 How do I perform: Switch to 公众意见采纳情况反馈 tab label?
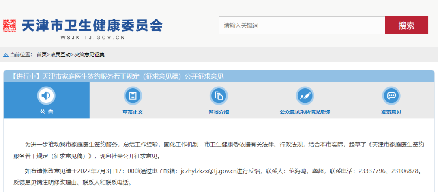click(305, 112)
